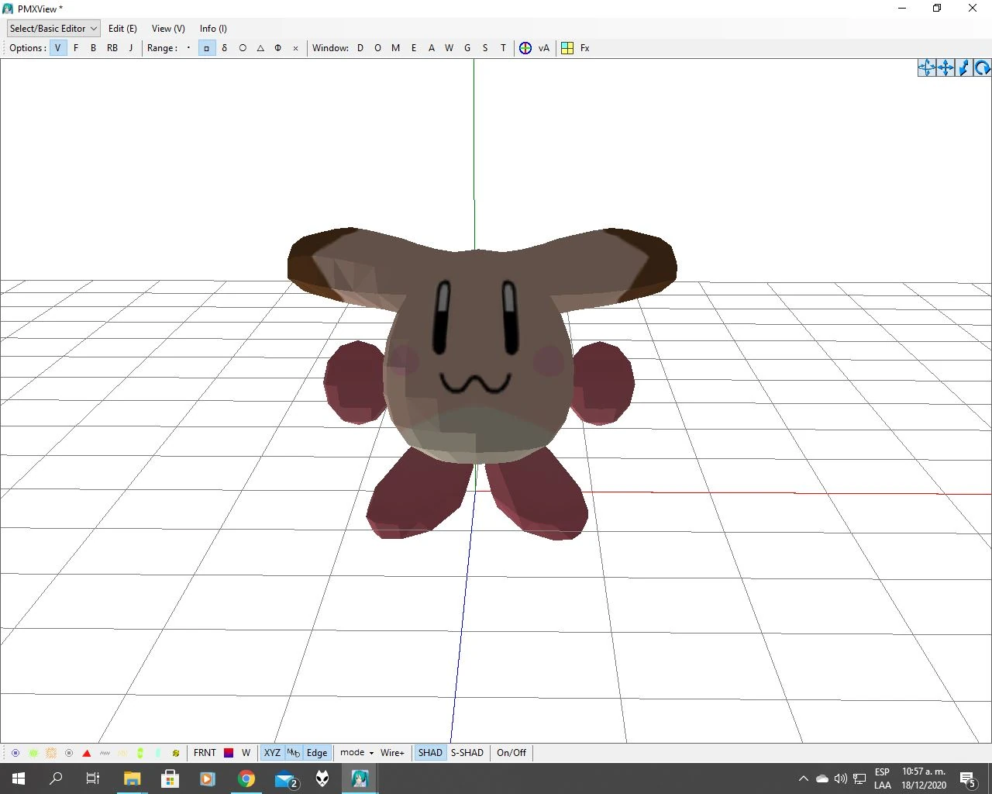
Task: Click the four-arrow camera pan icon
Action: tap(945, 68)
